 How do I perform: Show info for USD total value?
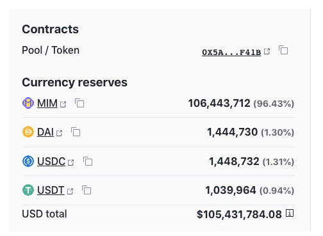click(x=290, y=213)
